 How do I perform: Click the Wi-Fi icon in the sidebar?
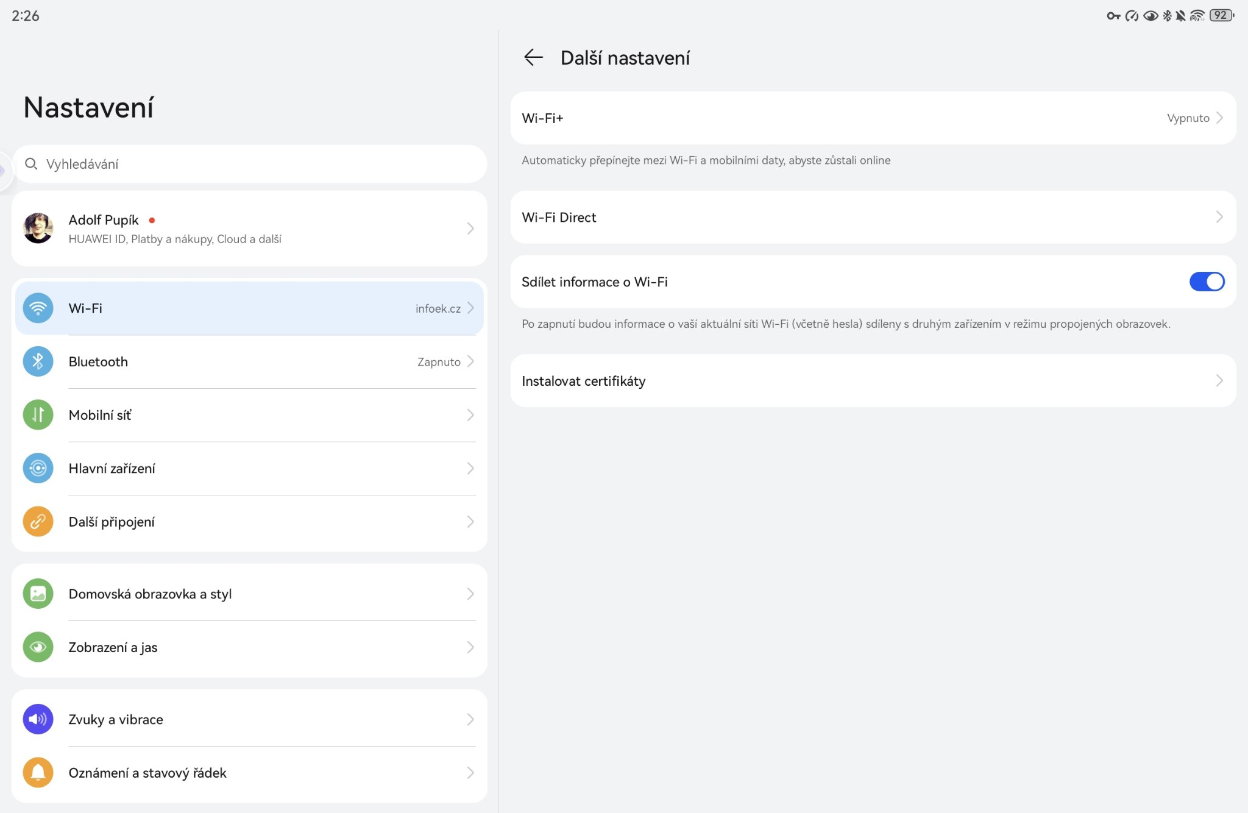tap(38, 308)
